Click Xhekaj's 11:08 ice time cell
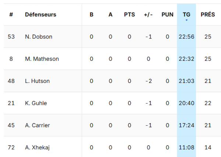Screen dimensions: 221x157 click(186, 147)
